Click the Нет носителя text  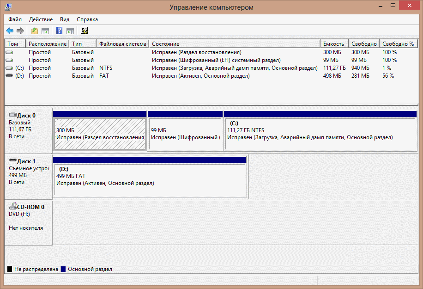coord(26,228)
